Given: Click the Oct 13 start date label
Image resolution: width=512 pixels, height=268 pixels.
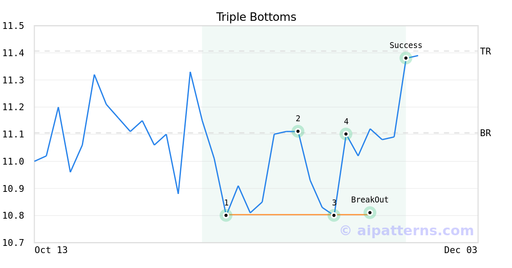Looking at the screenshot, I should 51,250.
